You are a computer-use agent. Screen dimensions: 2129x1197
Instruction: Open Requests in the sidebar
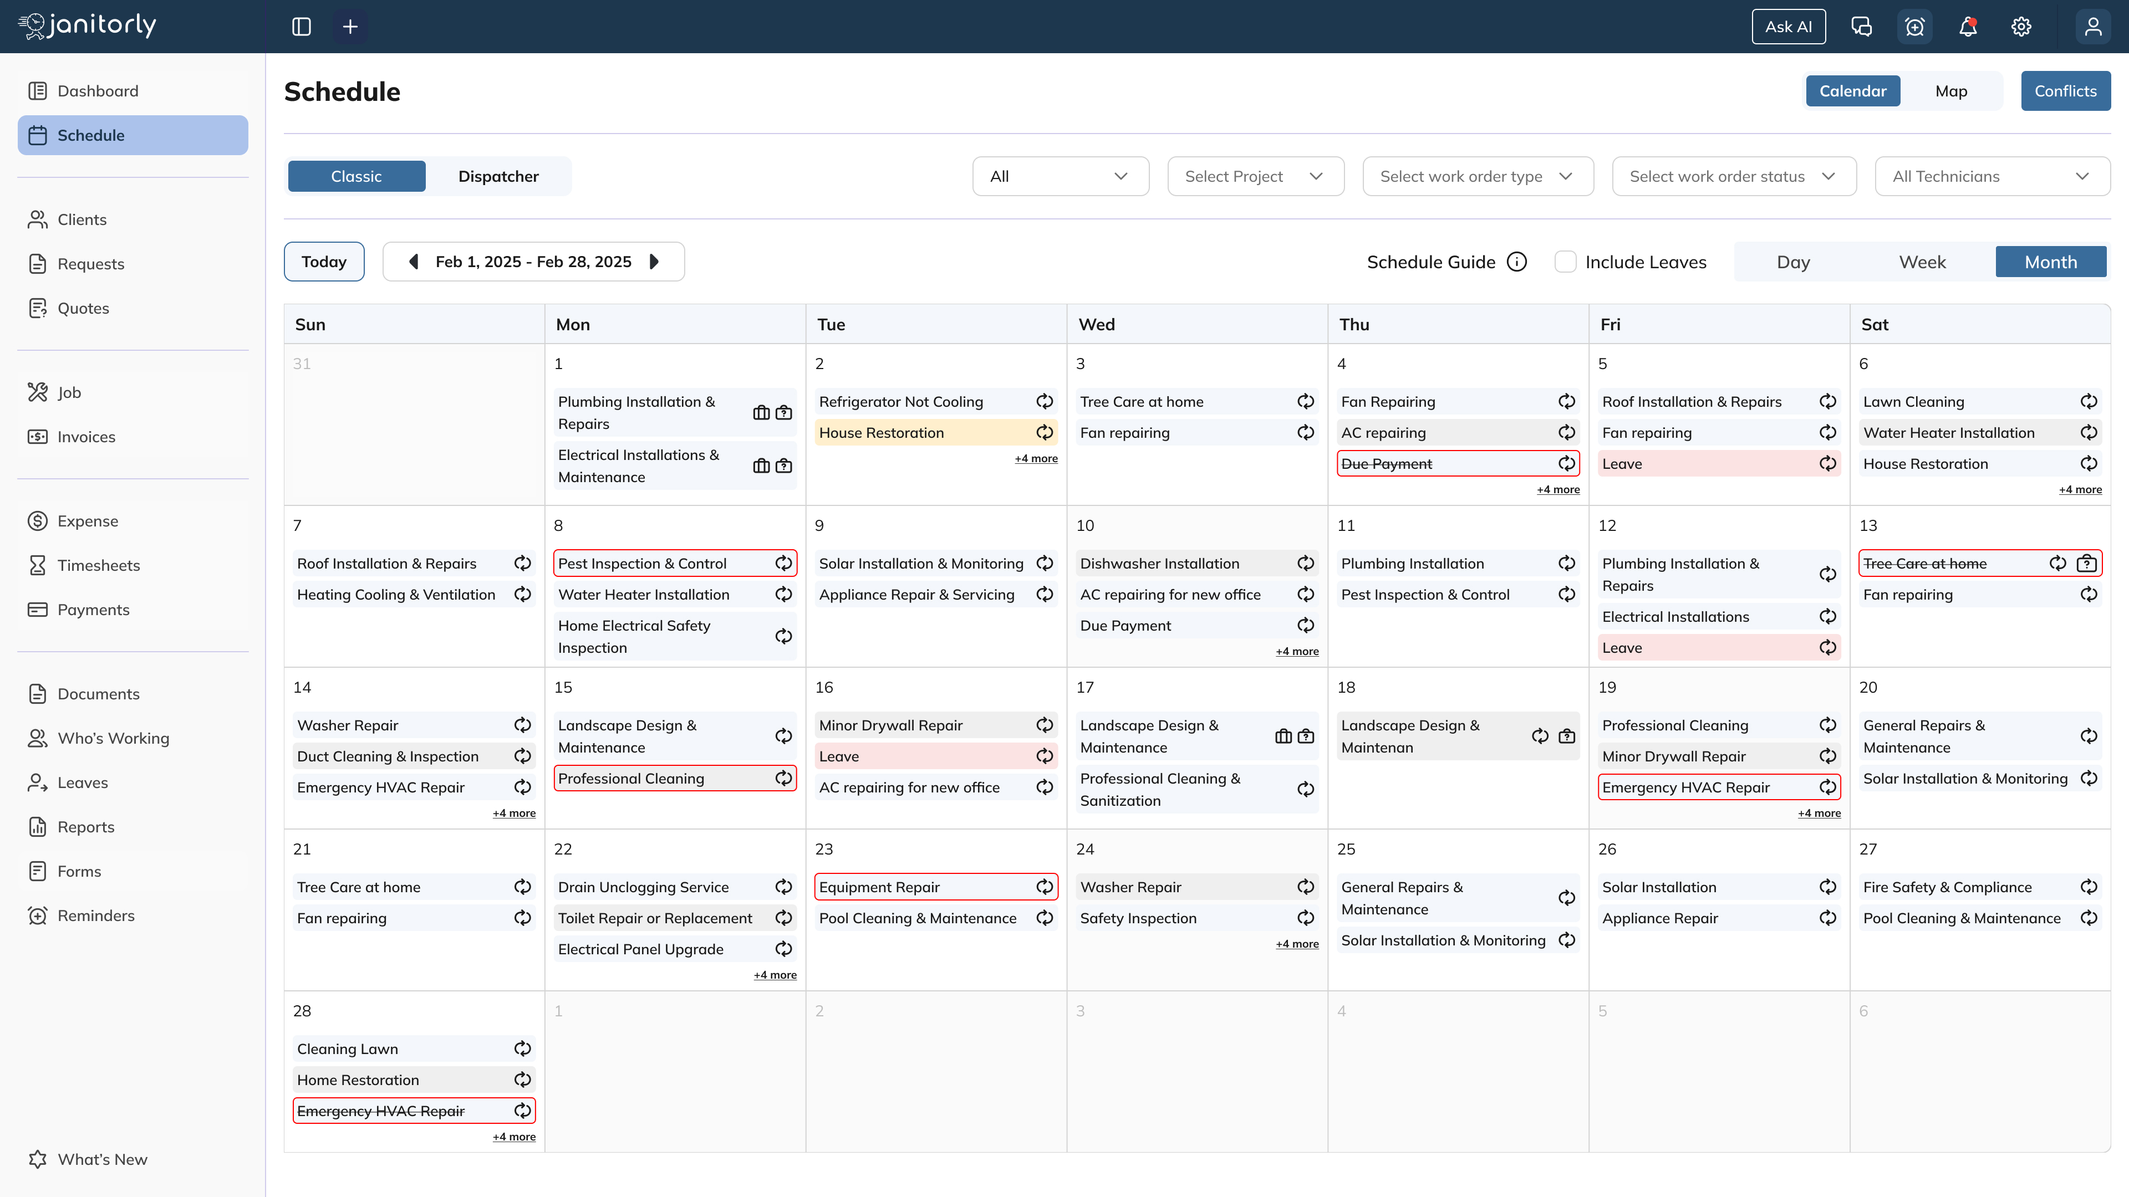coord(133,264)
